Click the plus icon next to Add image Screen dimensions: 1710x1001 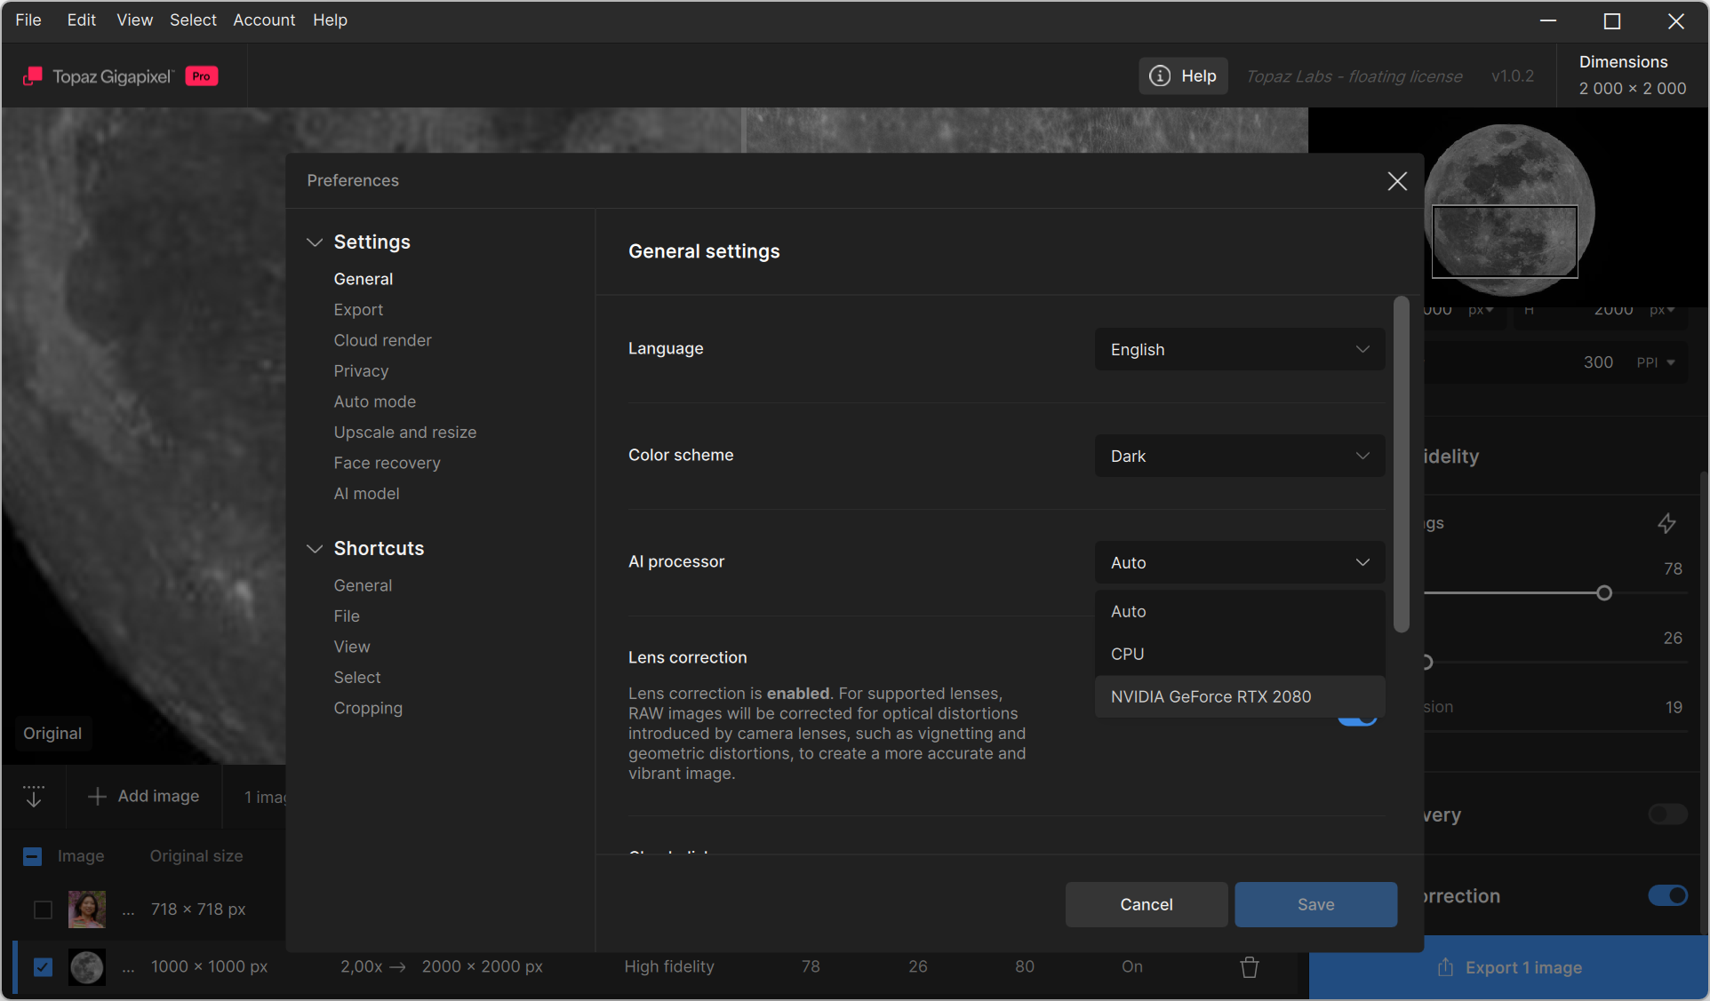click(x=97, y=797)
